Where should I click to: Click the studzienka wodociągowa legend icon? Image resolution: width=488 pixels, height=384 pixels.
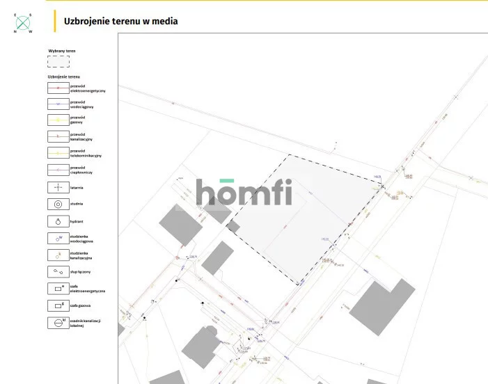(58, 239)
